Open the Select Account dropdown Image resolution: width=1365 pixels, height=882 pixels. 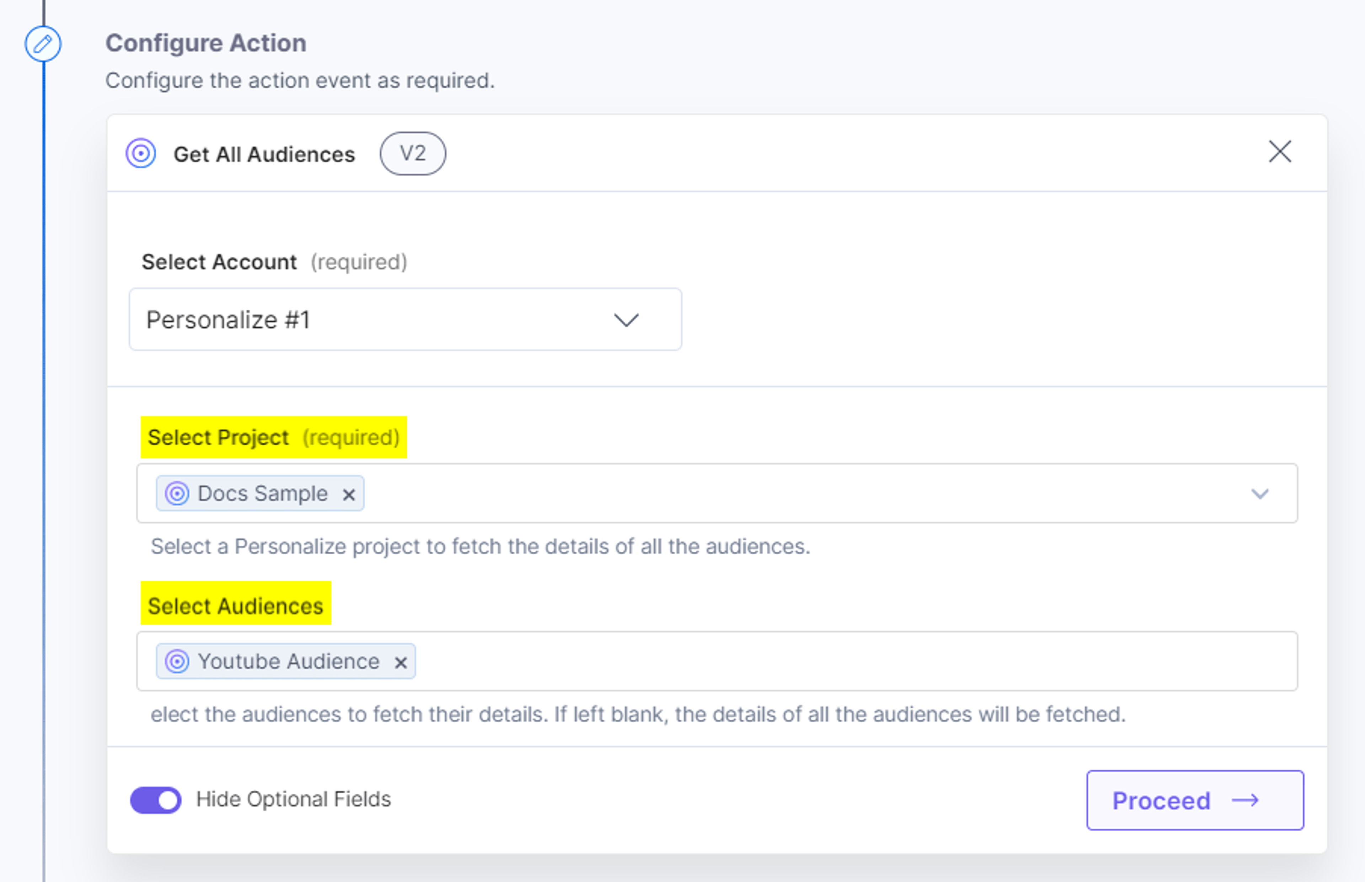[x=405, y=320]
